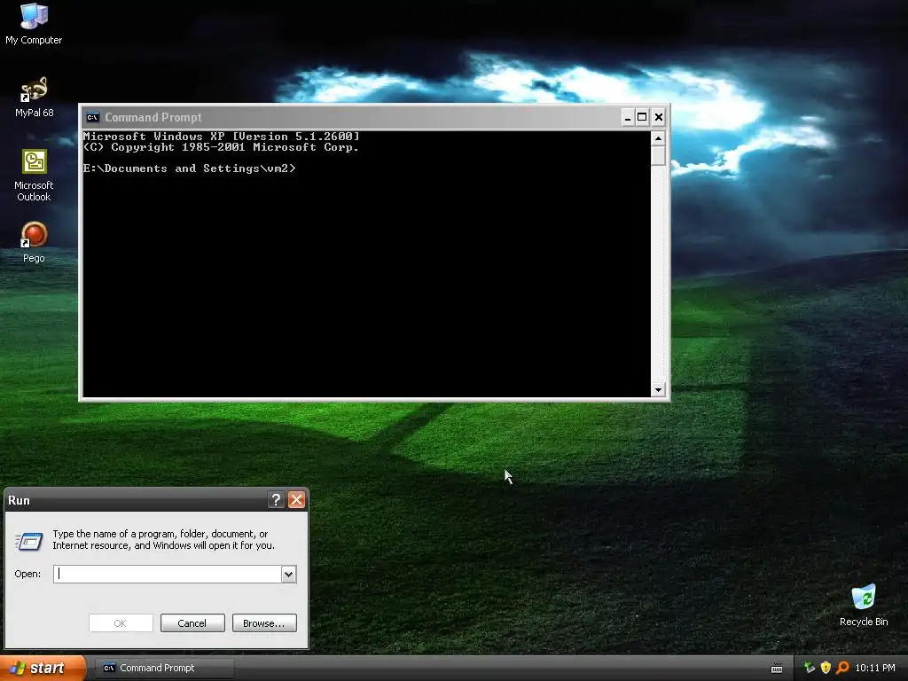Select the MyPal 68 desktop shortcut
This screenshot has width=908, height=681.
(x=34, y=98)
